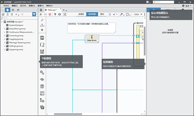Toggle the blue filter funnel button

34,15
